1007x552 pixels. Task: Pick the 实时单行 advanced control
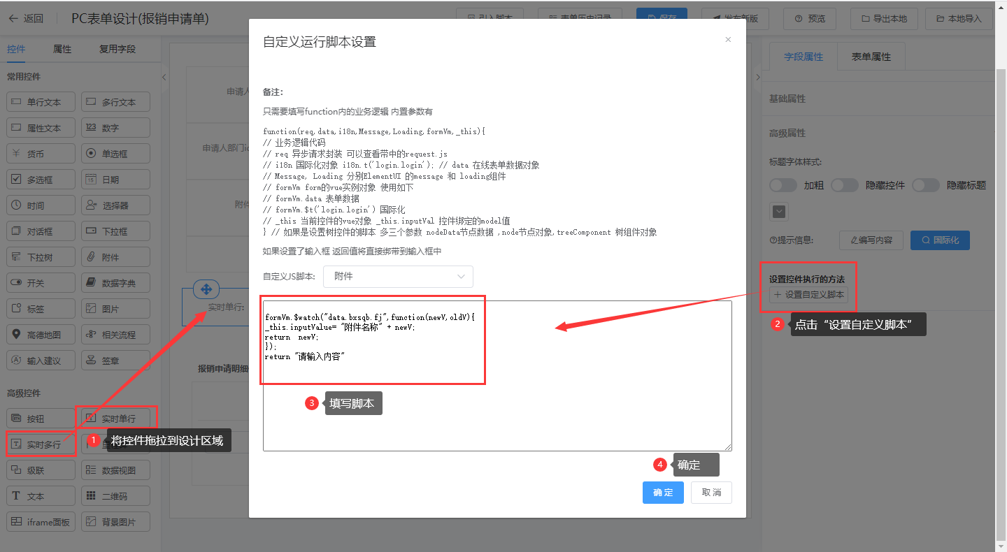(x=115, y=419)
